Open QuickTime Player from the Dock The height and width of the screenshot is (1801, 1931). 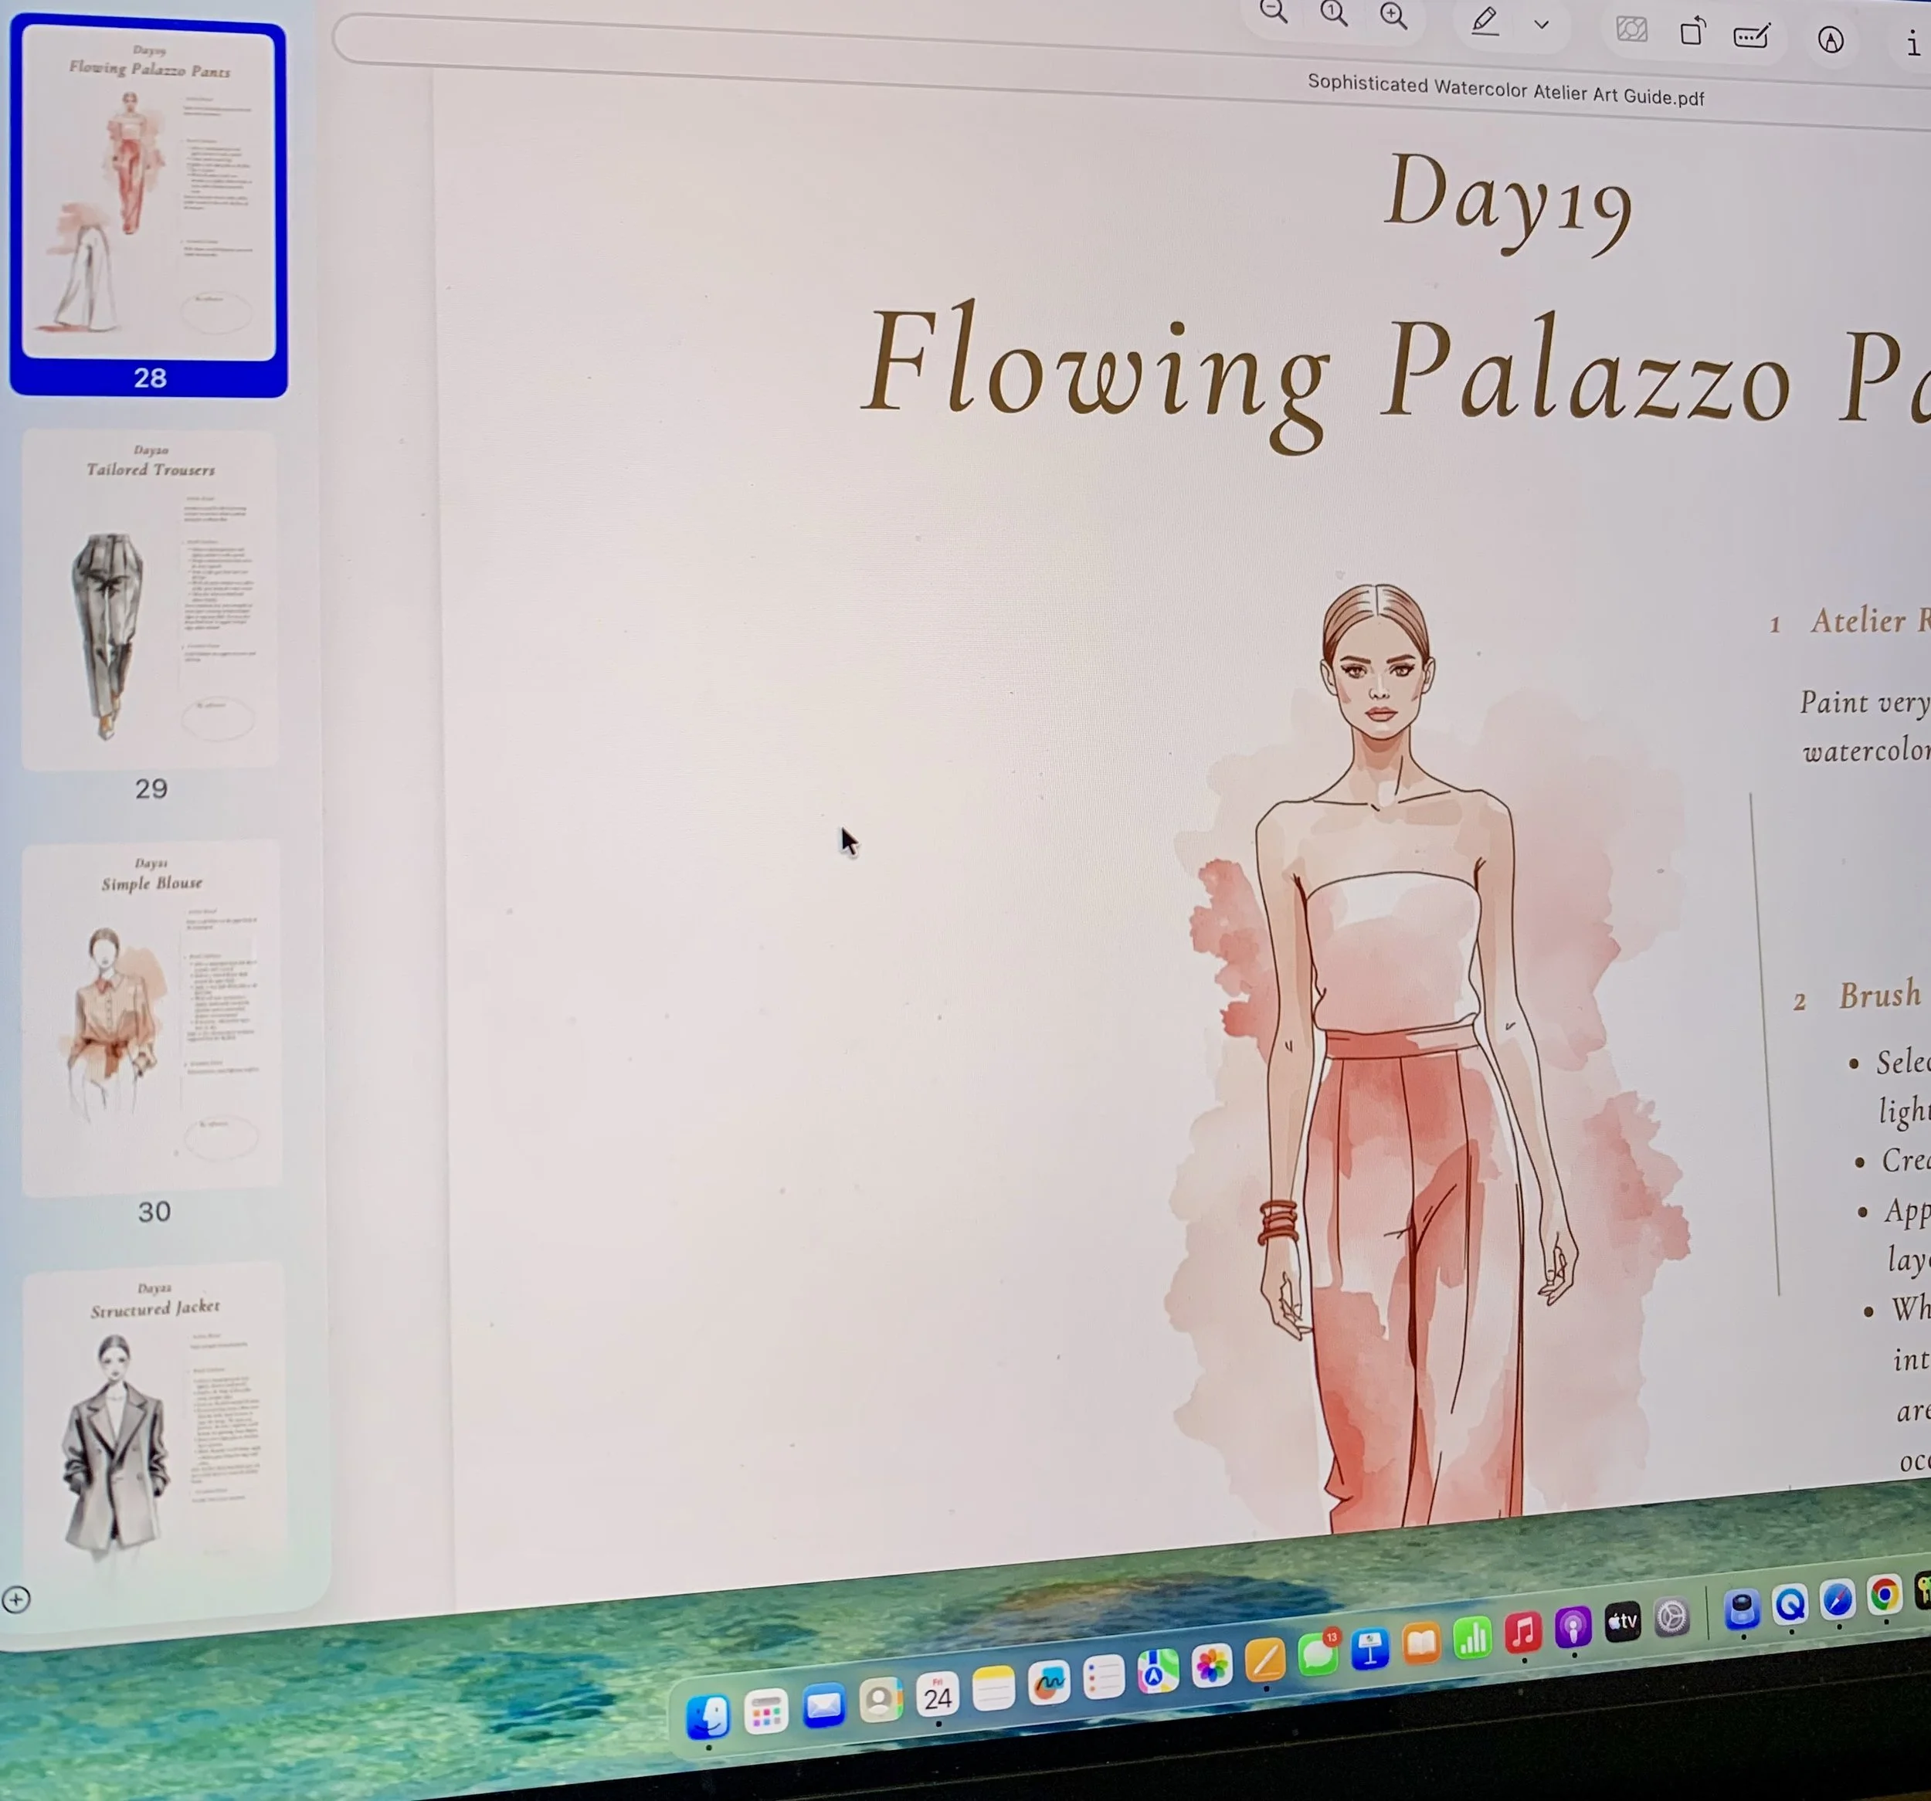[x=1790, y=1605]
